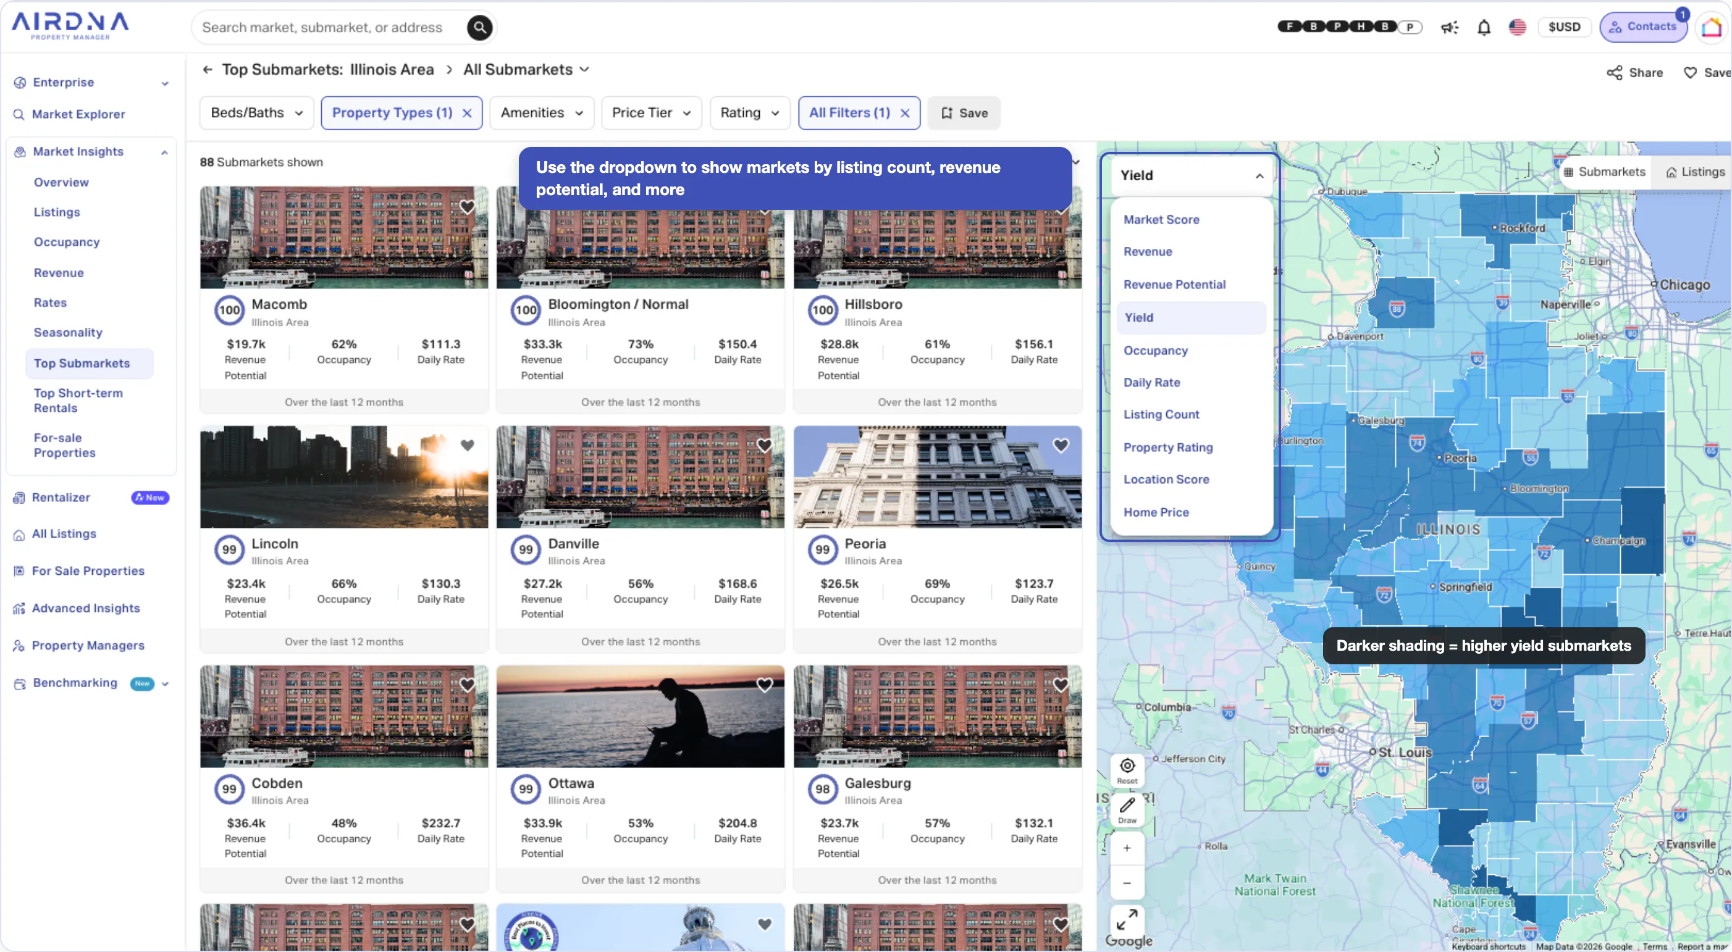
Task: Open the announcements megaphone icon
Action: [1450, 28]
